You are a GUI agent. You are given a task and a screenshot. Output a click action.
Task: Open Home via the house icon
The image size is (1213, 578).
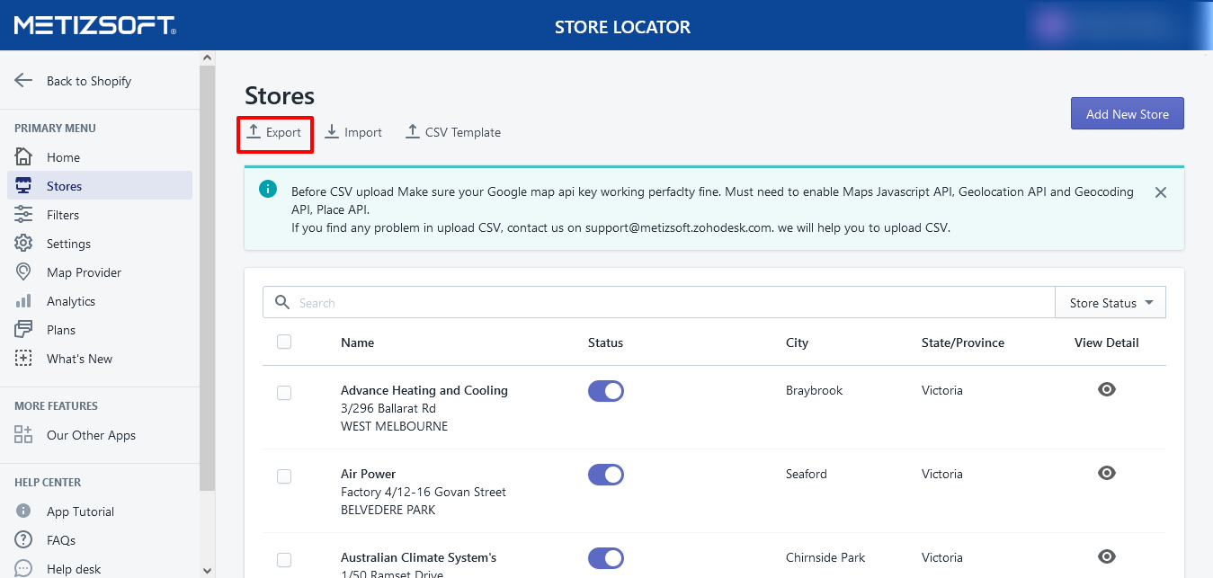(x=23, y=157)
